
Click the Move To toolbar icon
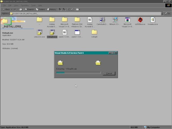(x=60, y=9)
